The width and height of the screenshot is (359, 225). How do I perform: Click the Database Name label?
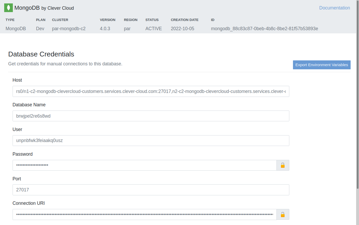coord(29,105)
